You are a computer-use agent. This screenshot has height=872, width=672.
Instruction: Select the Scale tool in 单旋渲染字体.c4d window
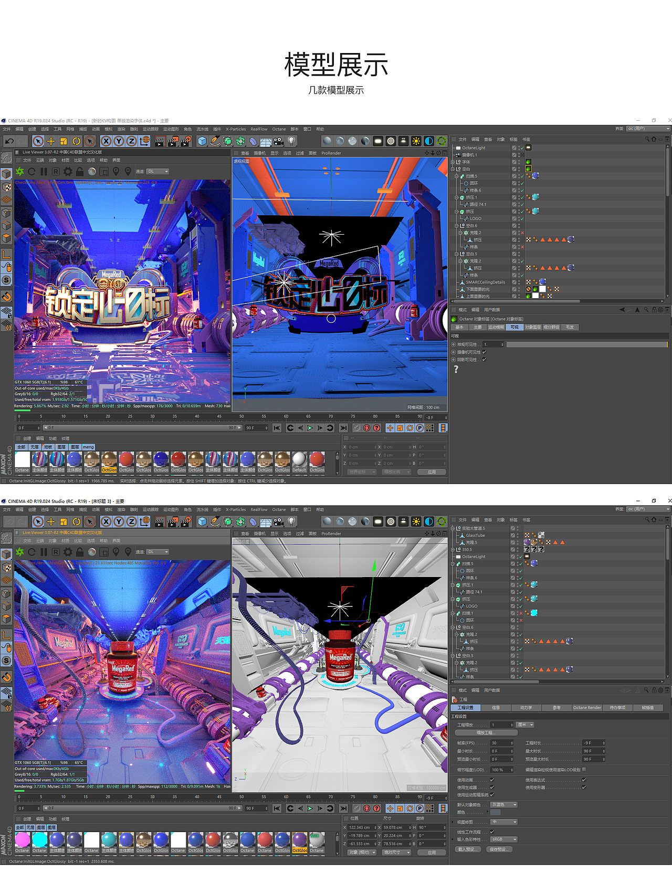[x=64, y=141]
